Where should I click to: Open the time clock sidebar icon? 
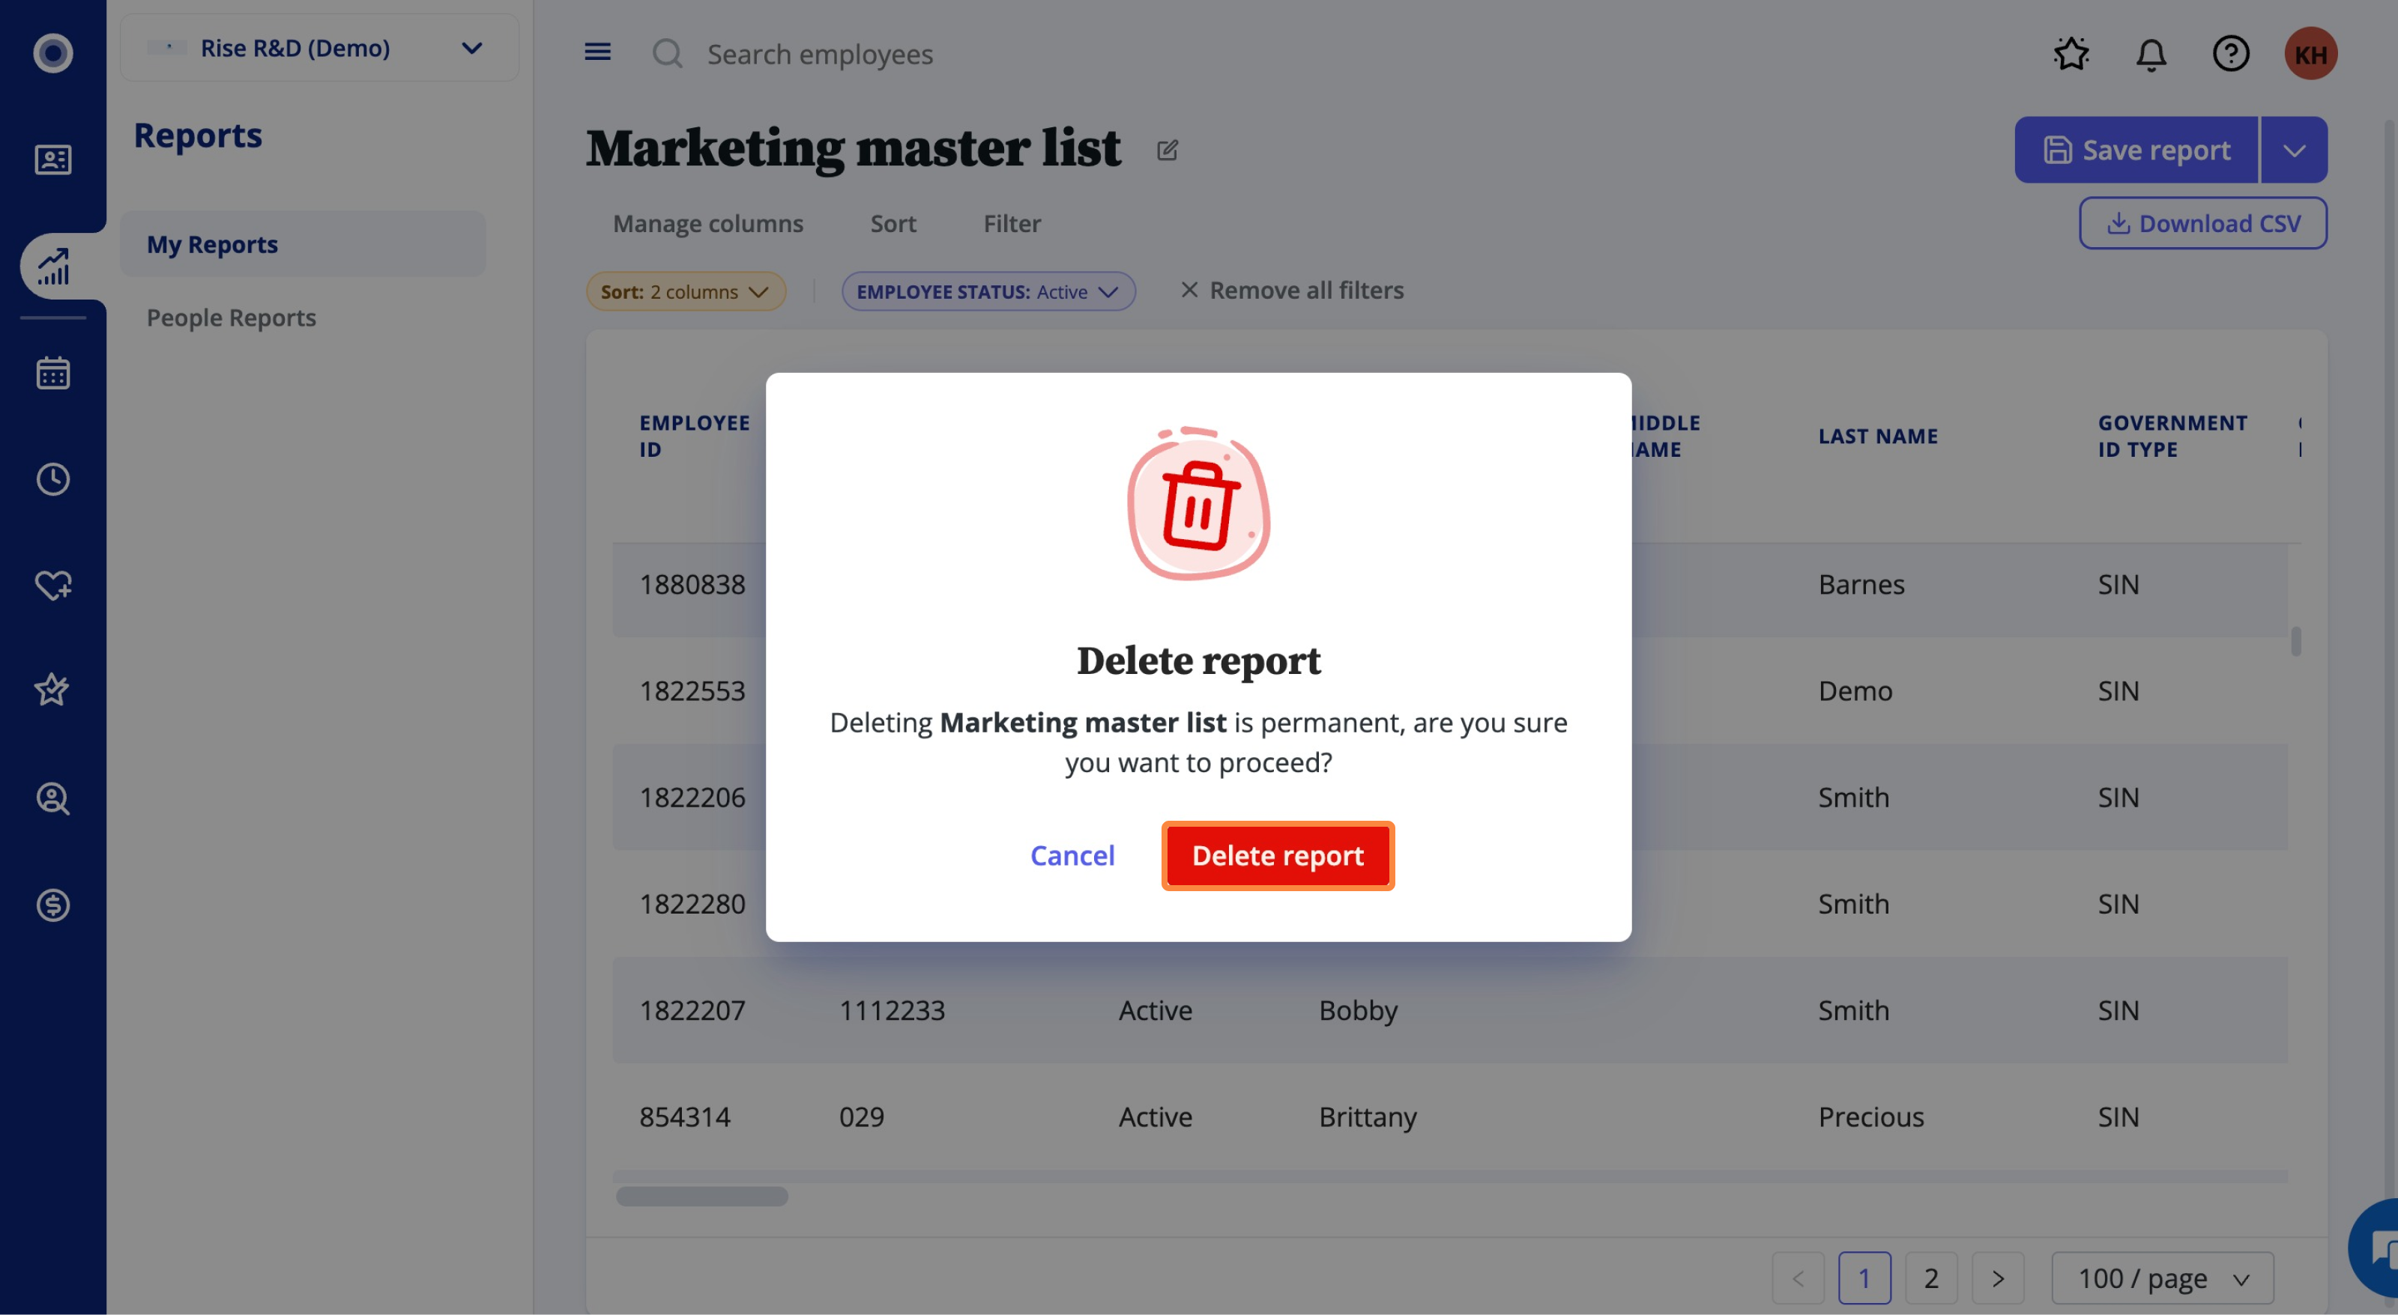click(53, 479)
